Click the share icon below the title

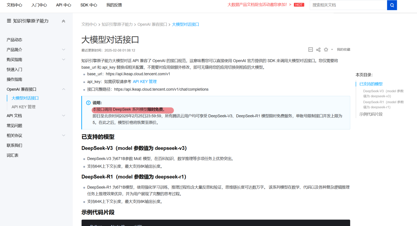(318, 49)
